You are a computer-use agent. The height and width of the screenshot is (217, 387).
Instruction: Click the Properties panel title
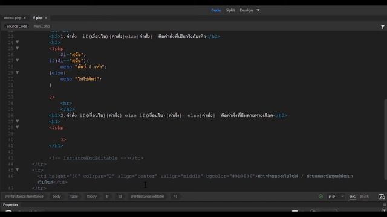coord(10,205)
